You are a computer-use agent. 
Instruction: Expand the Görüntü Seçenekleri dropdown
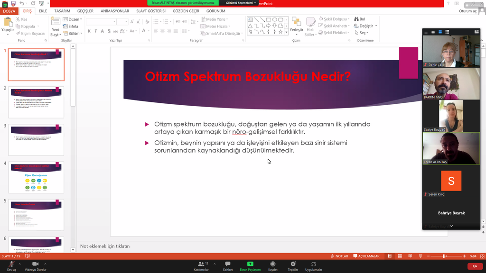[x=241, y=3]
